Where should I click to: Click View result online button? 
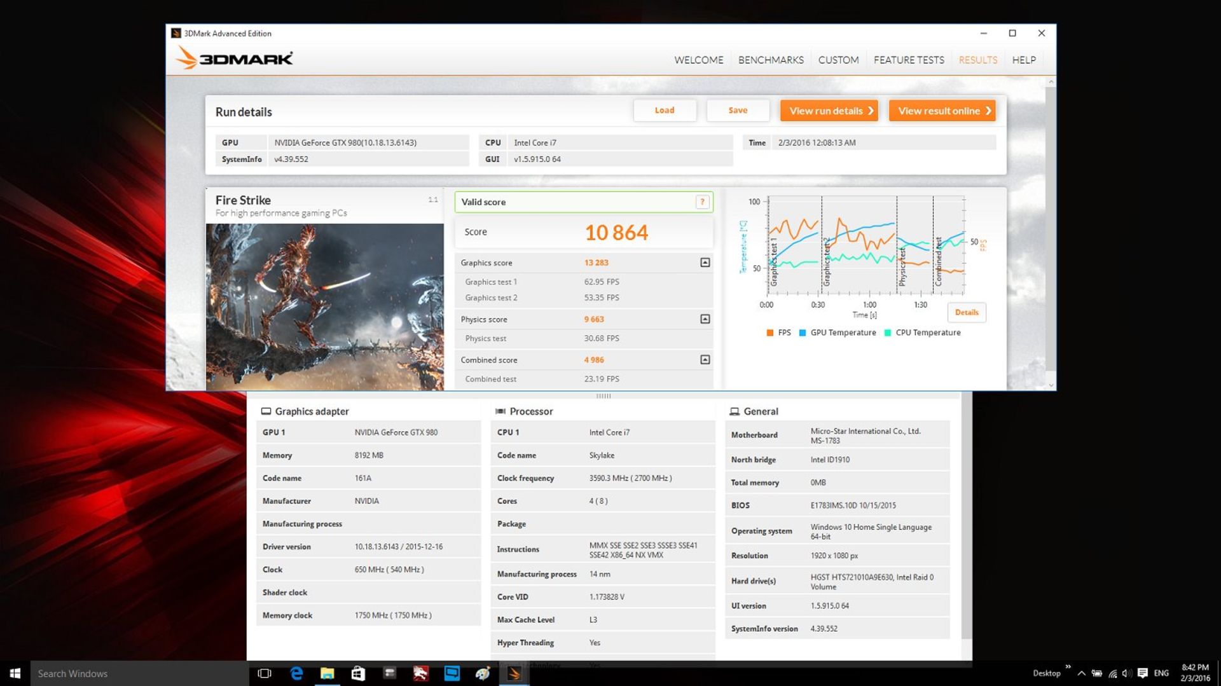pyautogui.click(x=942, y=111)
